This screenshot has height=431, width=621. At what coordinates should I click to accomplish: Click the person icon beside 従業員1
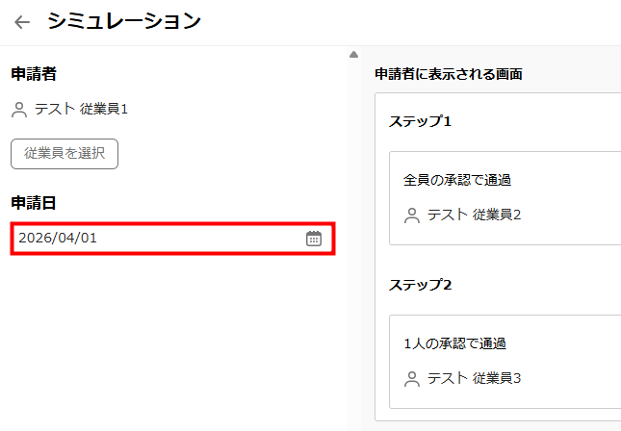pyautogui.click(x=19, y=110)
